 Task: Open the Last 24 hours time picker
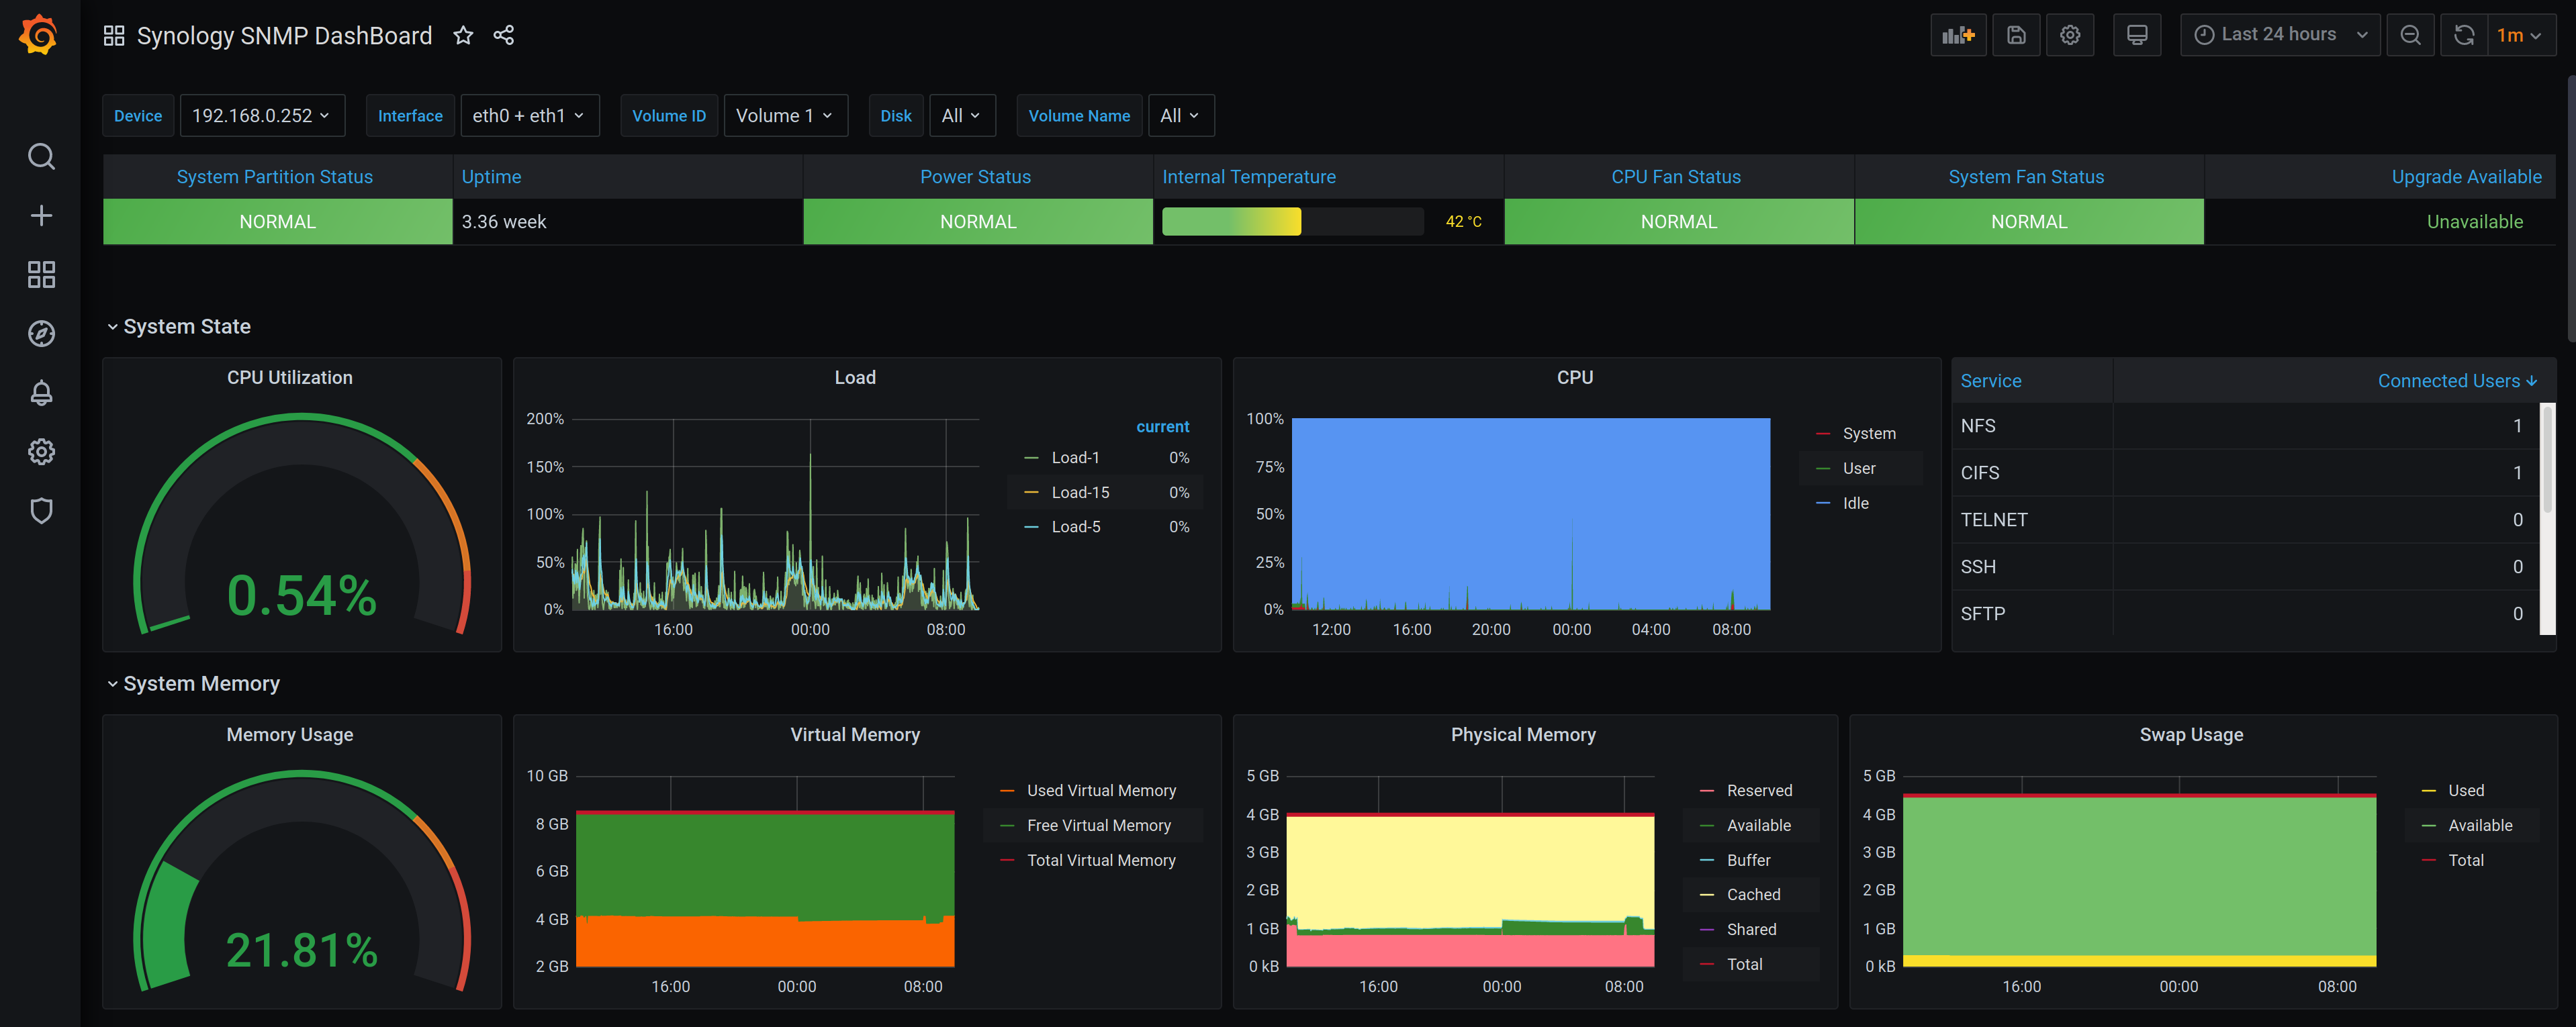click(2279, 35)
